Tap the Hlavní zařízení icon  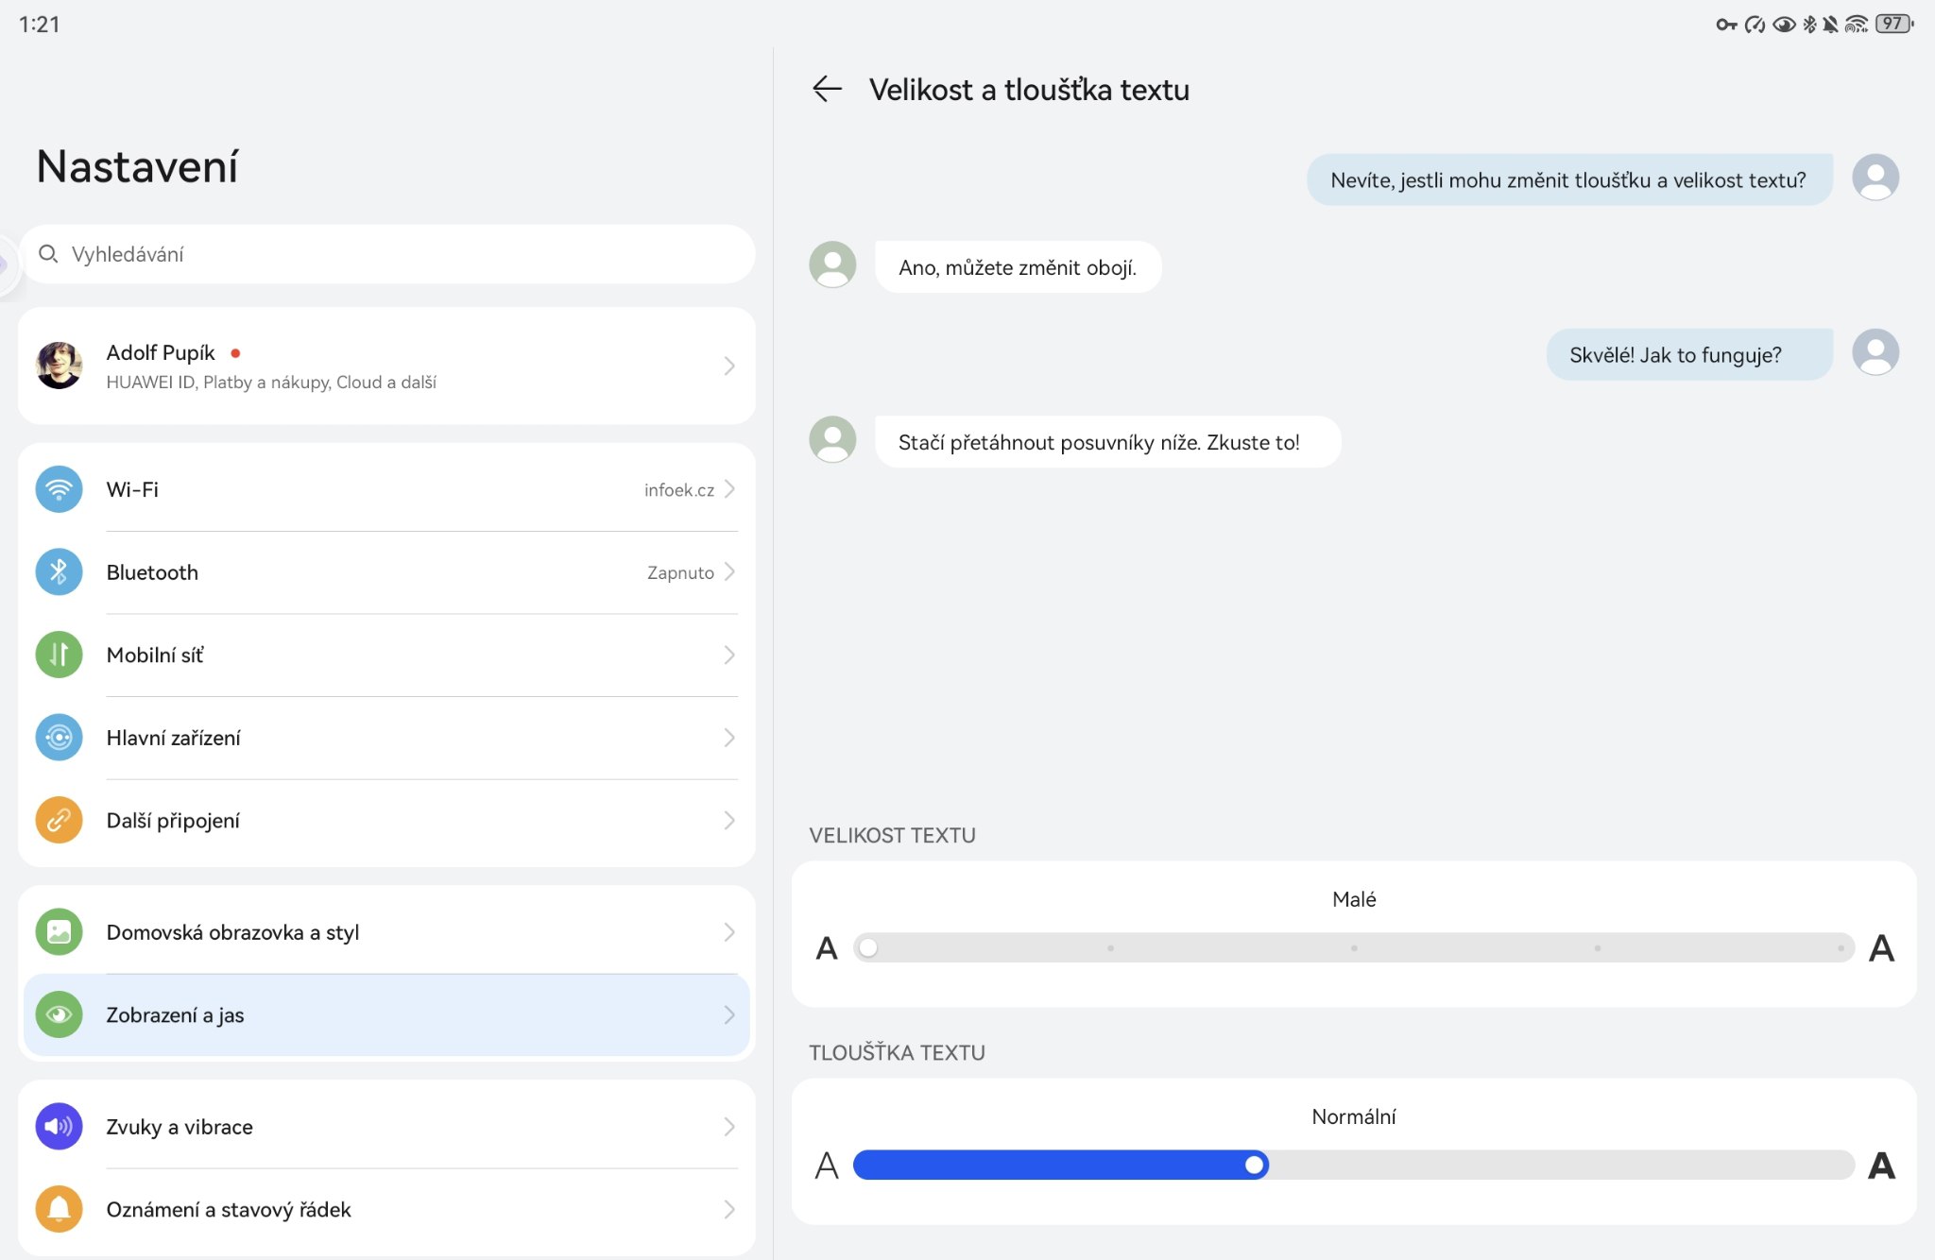click(x=59, y=738)
